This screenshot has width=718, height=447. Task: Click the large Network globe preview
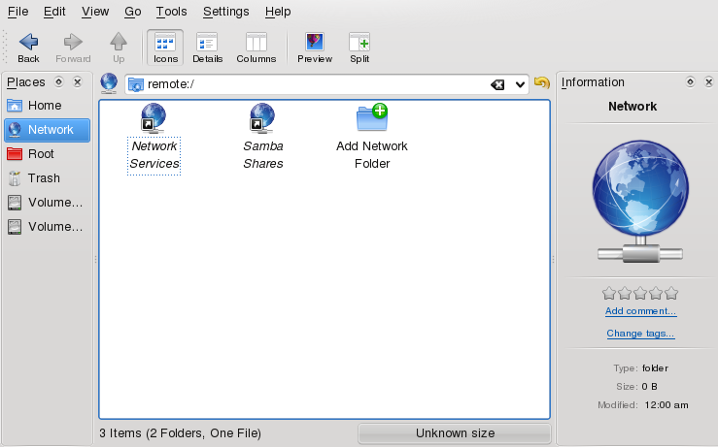640,201
